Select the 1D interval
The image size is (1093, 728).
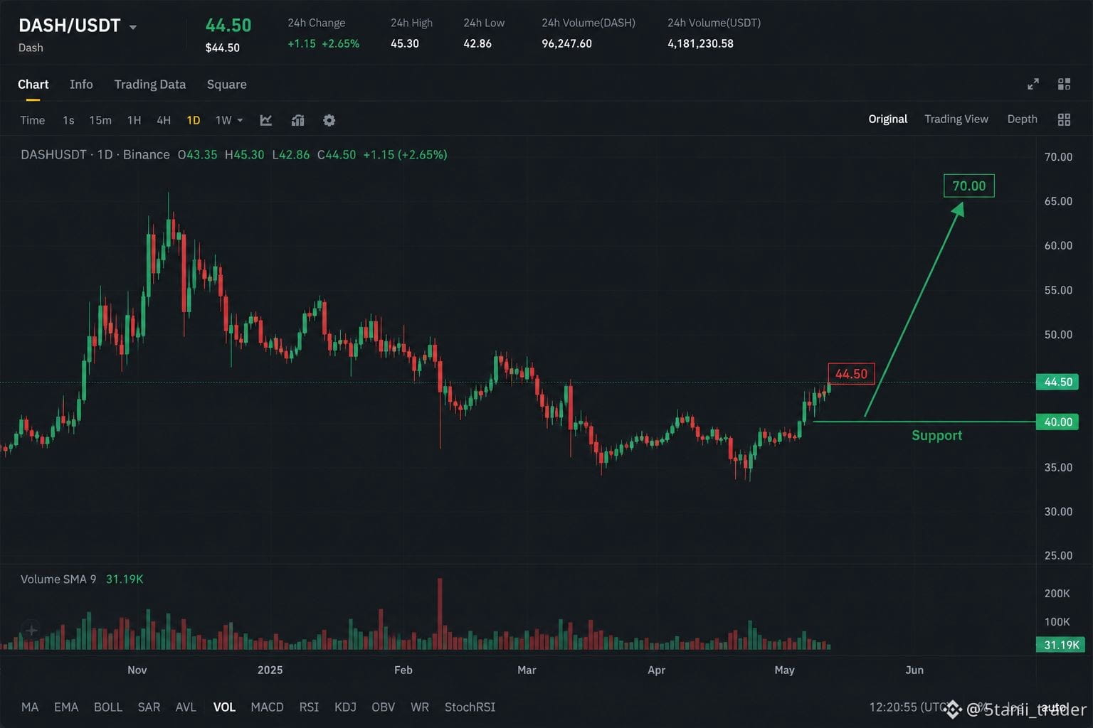193,120
